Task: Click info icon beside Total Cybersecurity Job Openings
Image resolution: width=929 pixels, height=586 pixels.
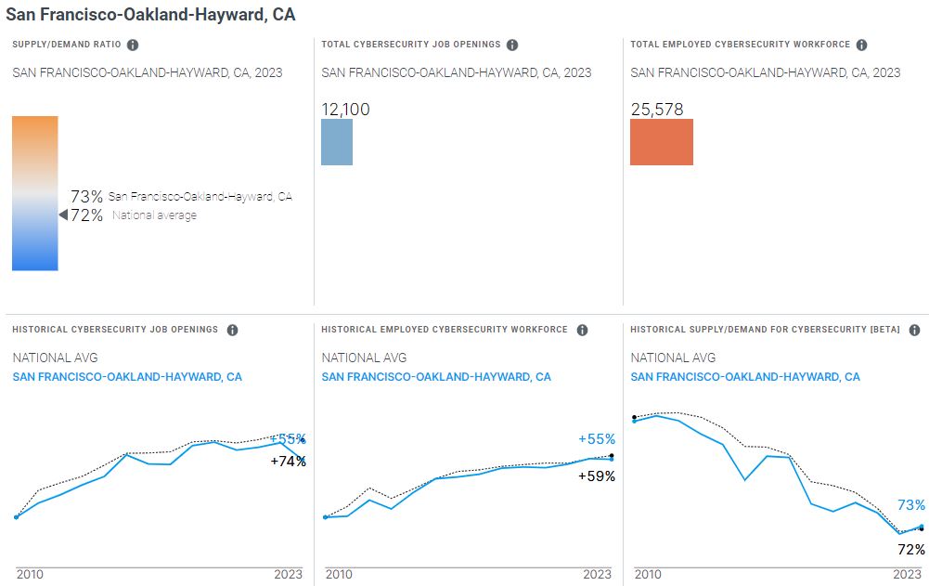Action: (x=512, y=45)
